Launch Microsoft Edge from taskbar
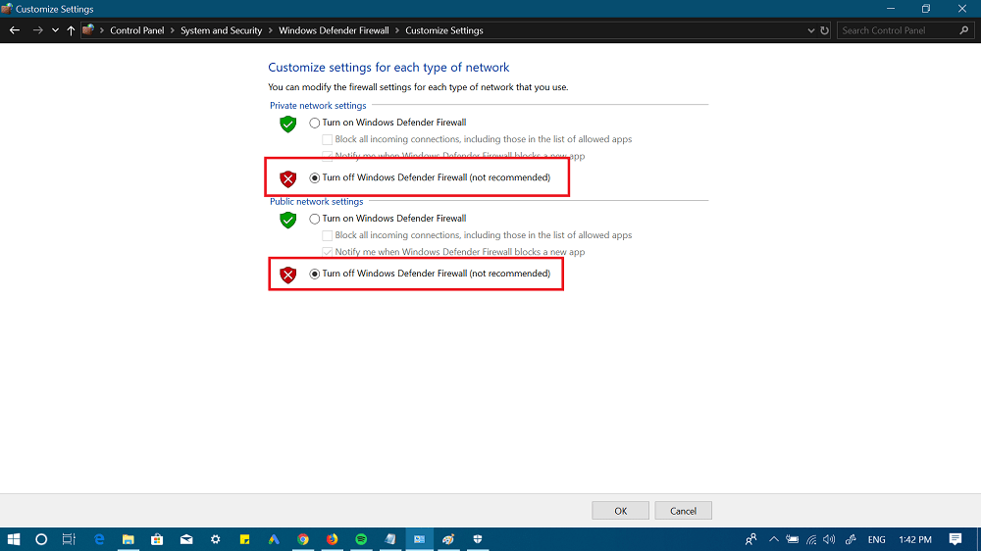 (x=99, y=539)
